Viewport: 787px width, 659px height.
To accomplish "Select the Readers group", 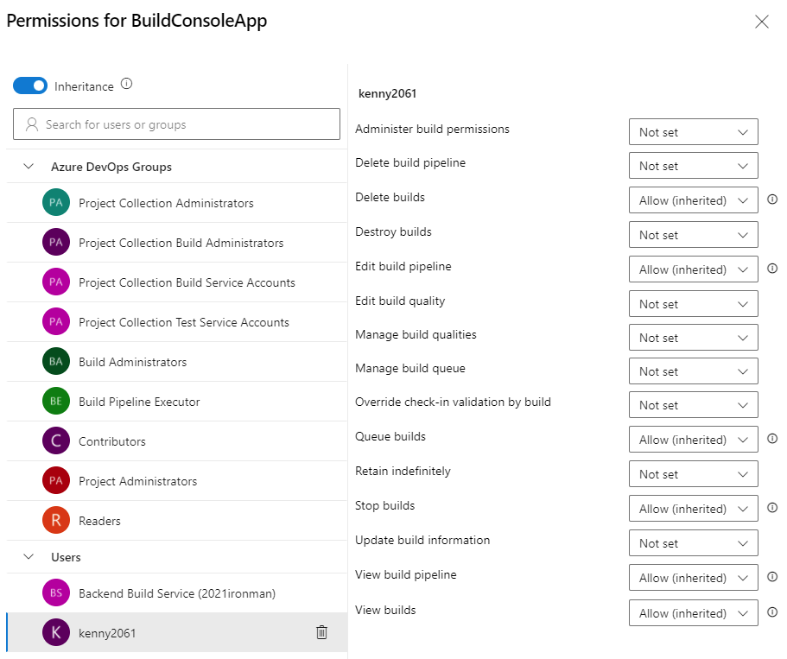I will [99, 521].
